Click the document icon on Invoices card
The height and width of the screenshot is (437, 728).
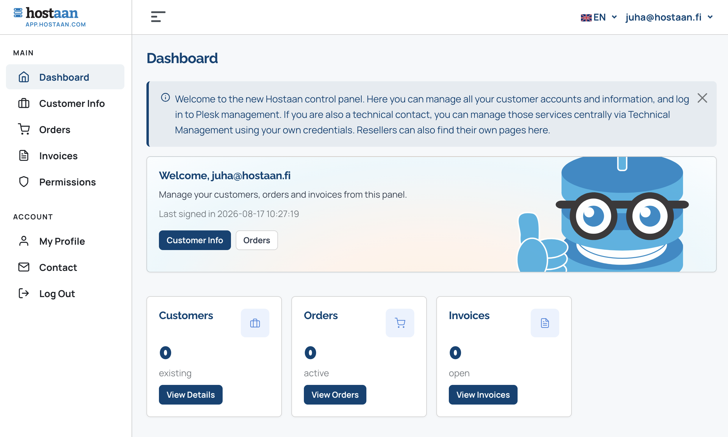coord(545,323)
